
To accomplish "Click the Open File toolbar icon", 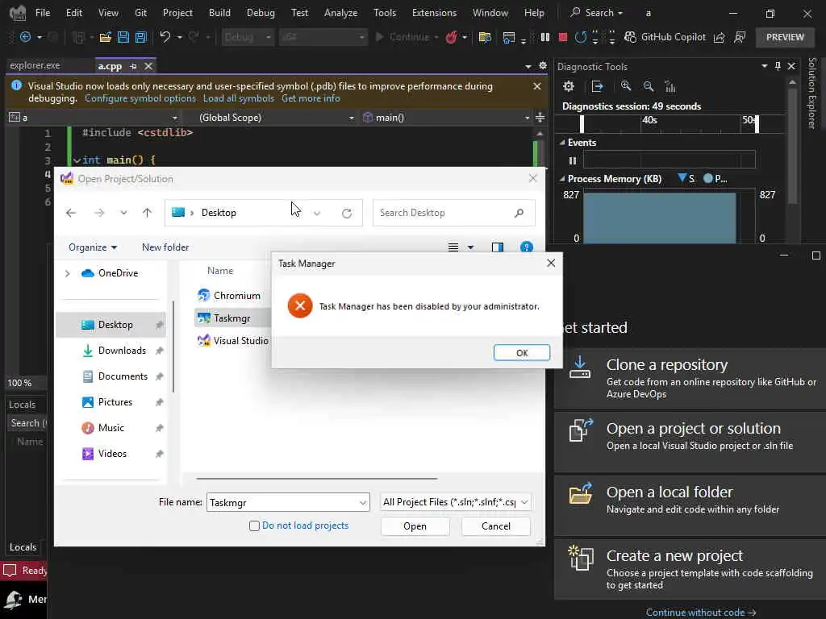I will 106,37.
